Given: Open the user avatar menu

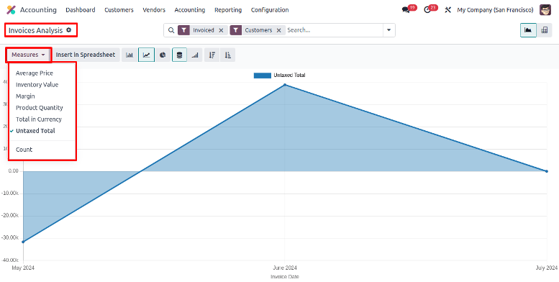Looking at the screenshot, I should (545, 10).
